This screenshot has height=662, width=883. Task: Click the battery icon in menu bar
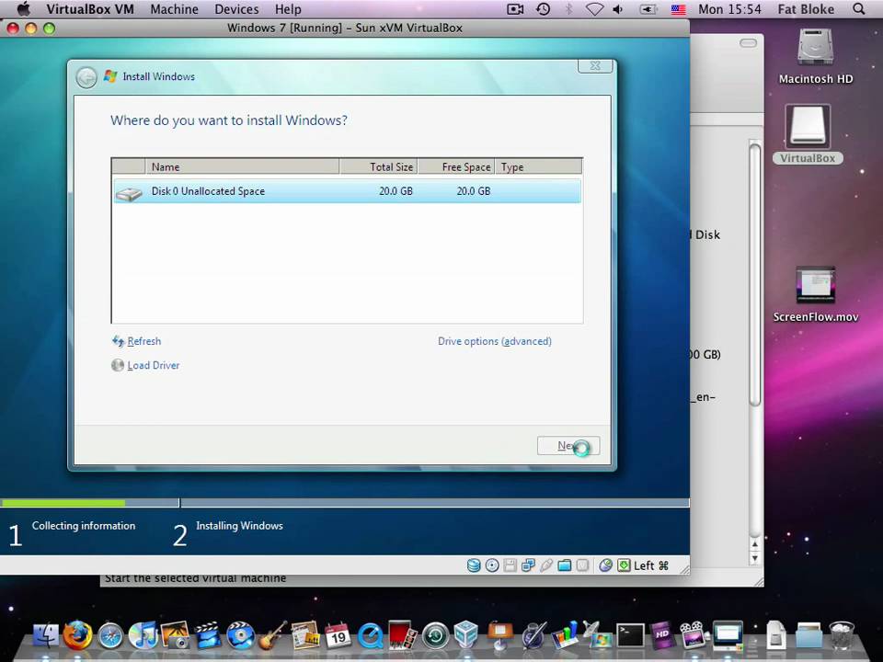(x=648, y=9)
